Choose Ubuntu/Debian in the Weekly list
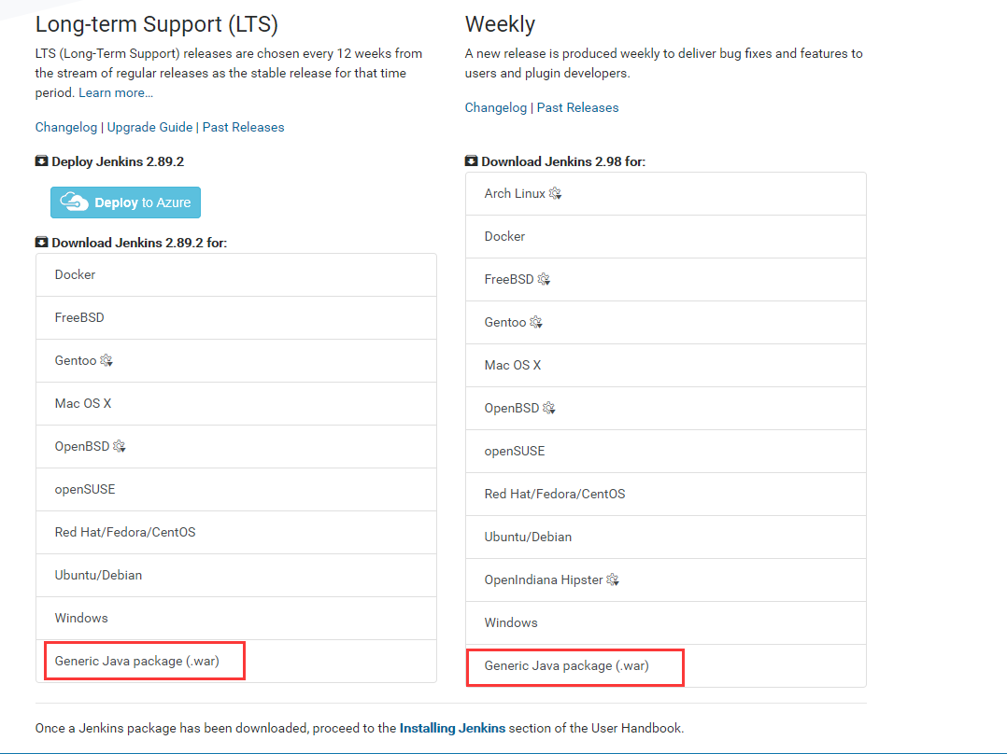1007x754 pixels. tap(528, 538)
